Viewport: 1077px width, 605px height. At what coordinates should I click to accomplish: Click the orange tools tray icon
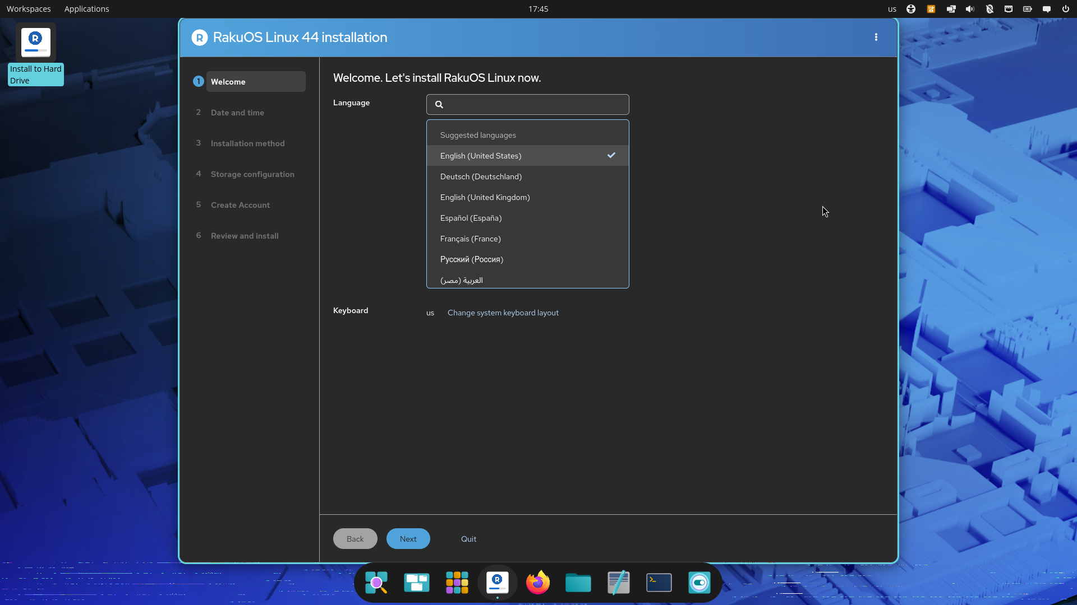pos(931,9)
